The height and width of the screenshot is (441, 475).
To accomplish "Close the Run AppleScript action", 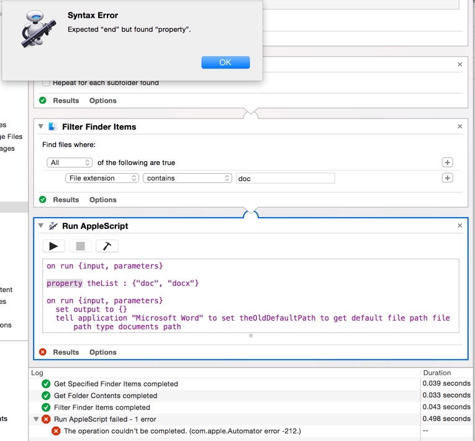I will pyautogui.click(x=459, y=226).
